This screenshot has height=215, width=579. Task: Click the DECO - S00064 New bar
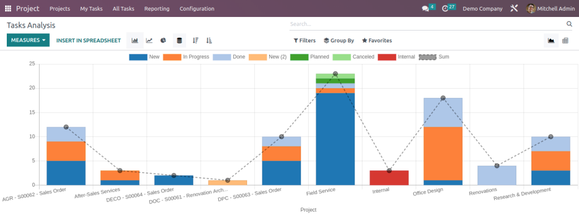coord(174,180)
